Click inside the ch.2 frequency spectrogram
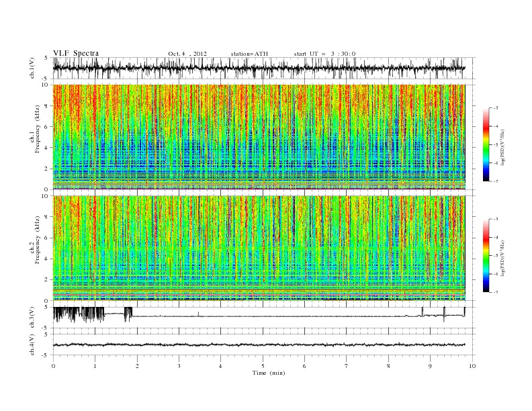Viewport: 532px width, 411px height. 259,248
